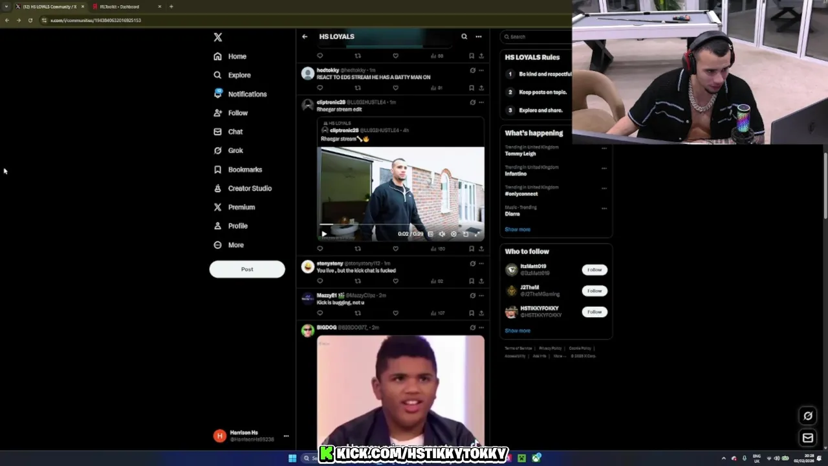
Task: Follow HSTIKKYFOKKY
Action: [x=594, y=312]
